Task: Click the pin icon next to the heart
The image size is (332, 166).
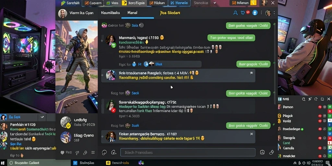Action: point(77,152)
